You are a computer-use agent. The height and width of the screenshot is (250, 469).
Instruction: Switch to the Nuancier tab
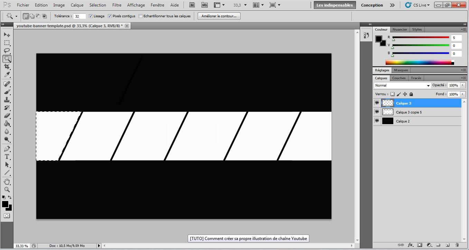click(400, 29)
